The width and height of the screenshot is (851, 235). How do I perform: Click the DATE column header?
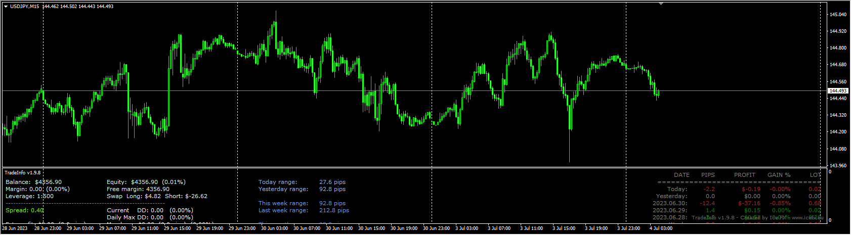point(682,175)
